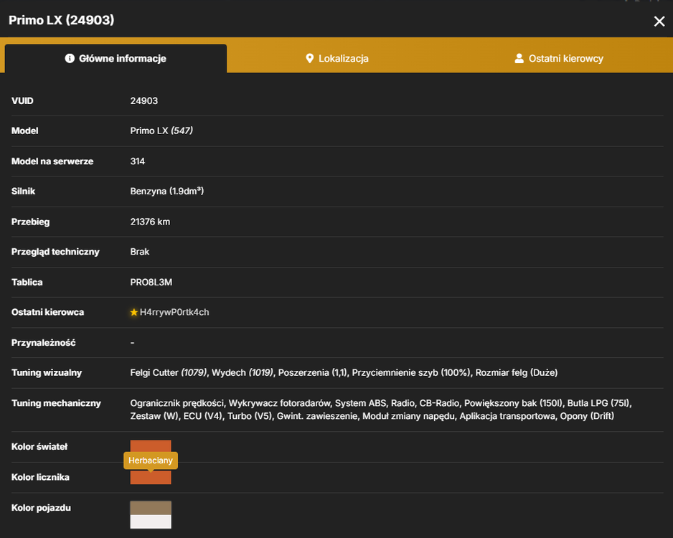This screenshot has height=538, width=673.
Task: Click the gold star next to H4rrywP0rtk4ch
Action: [134, 312]
